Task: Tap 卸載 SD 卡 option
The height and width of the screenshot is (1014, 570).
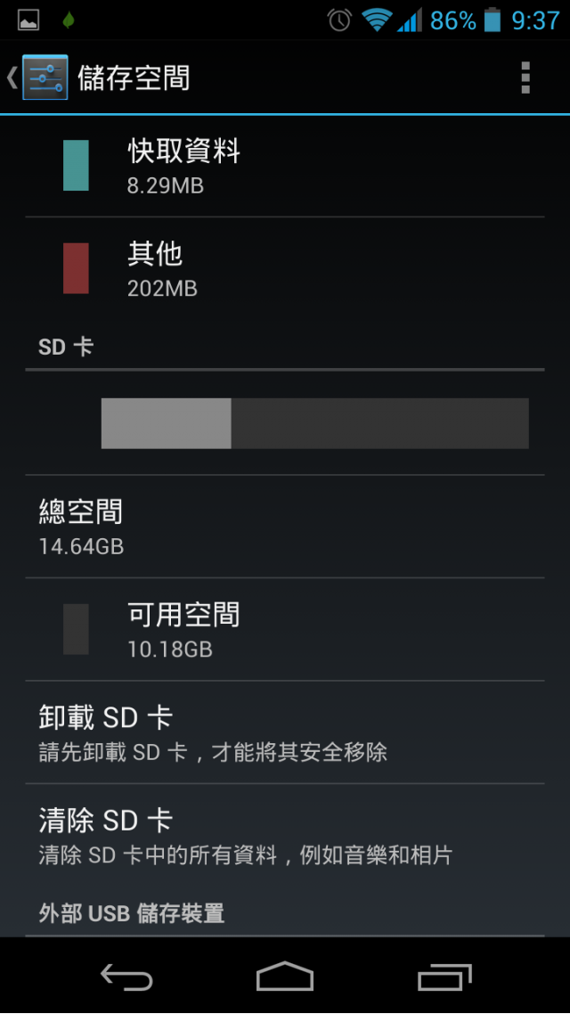Action: click(x=285, y=732)
